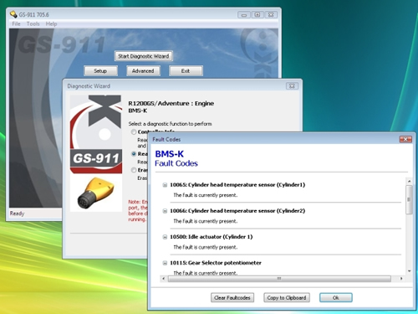Click the Ok button in Fault Codes

336,298
